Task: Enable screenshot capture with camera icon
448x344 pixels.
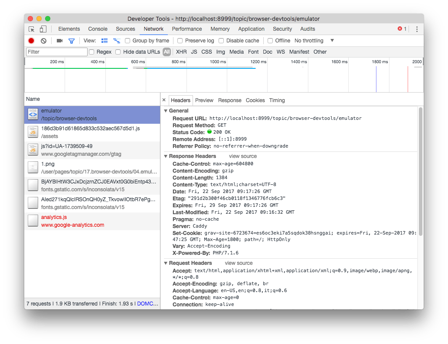Action: point(59,40)
